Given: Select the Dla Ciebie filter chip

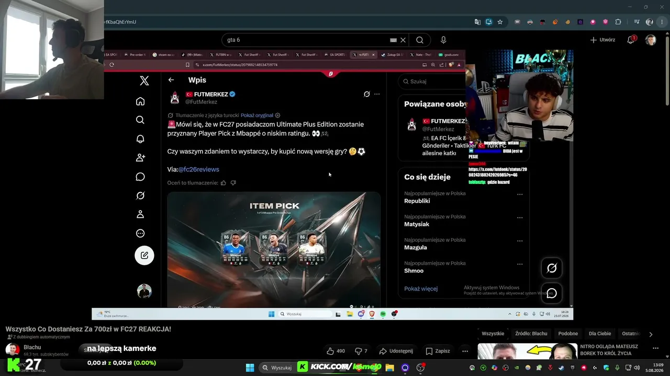Looking at the screenshot, I should (x=600, y=334).
